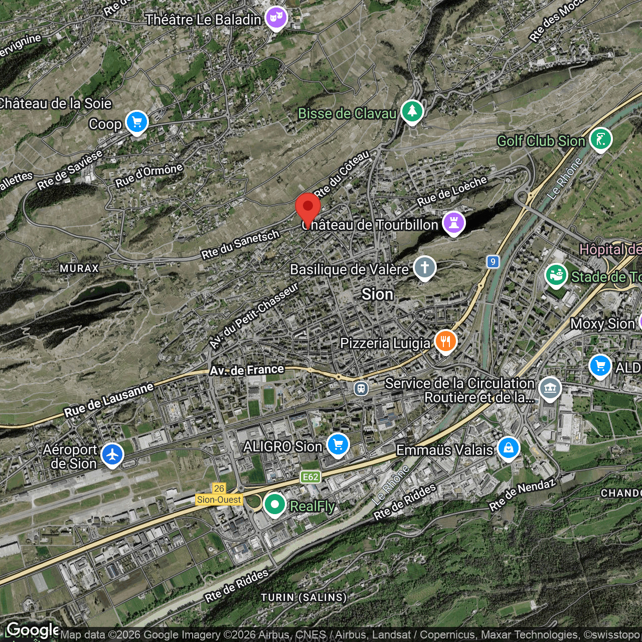
Task: Select the Stade de Tourbillon stadium icon
Action: coord(556,276)
